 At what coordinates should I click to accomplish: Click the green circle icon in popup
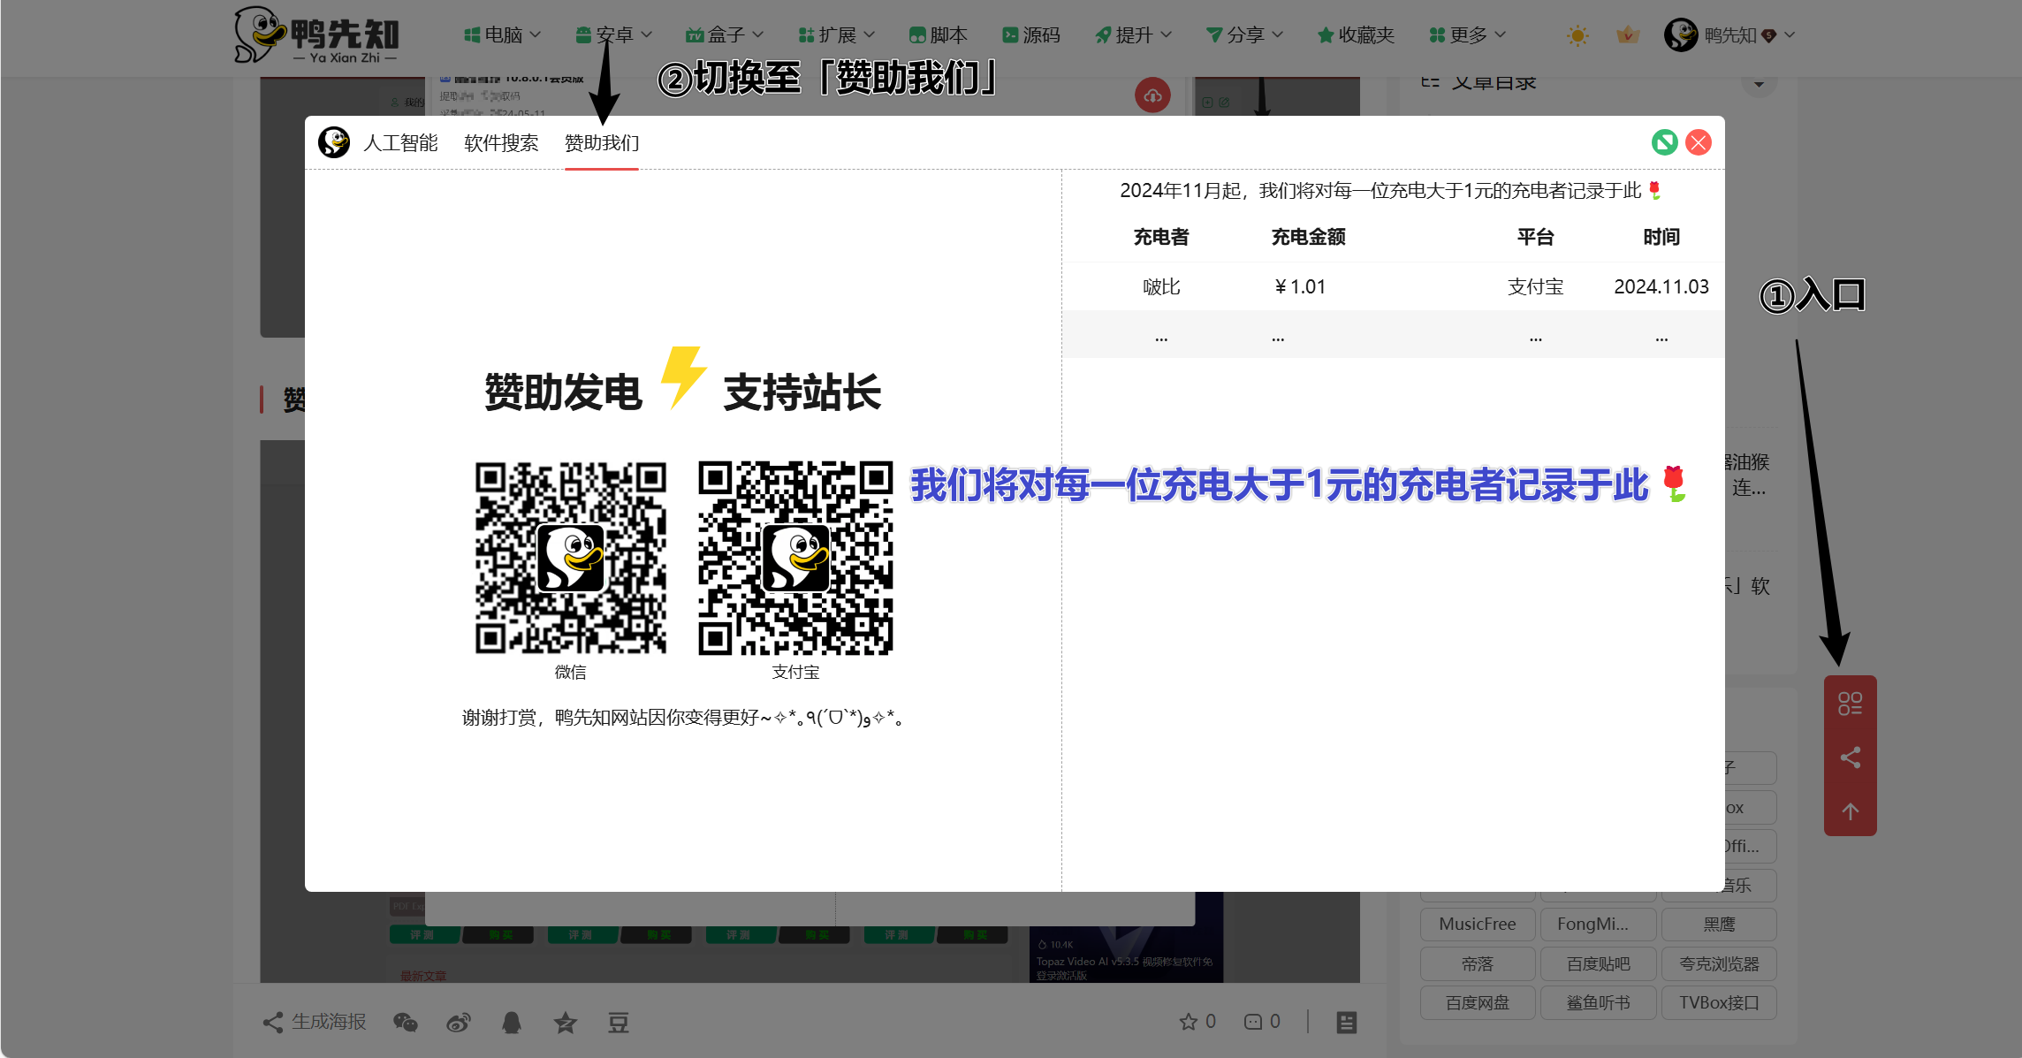click(x=1665, y=142)
